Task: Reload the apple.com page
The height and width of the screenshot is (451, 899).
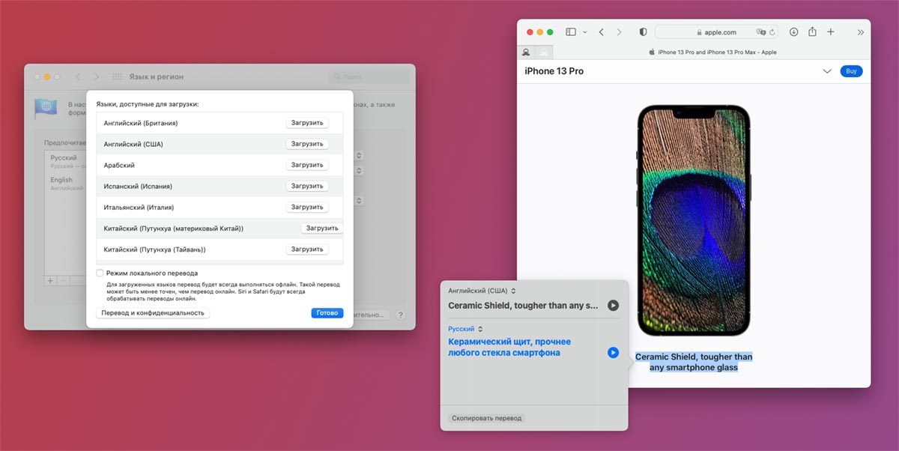Action: pos(772,32)
